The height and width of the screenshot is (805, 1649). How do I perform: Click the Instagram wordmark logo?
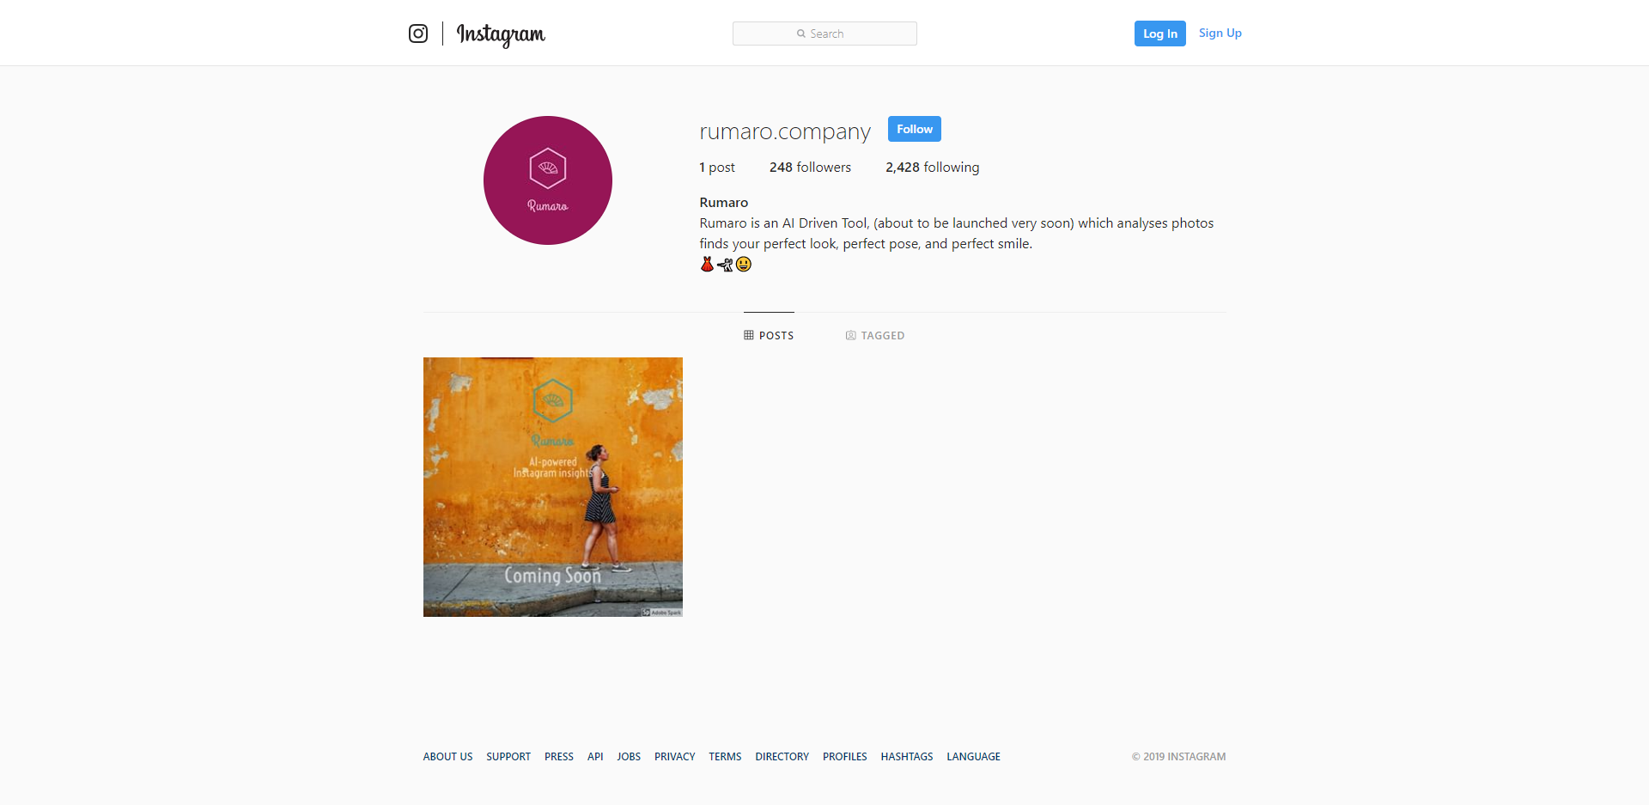[501, 34]
